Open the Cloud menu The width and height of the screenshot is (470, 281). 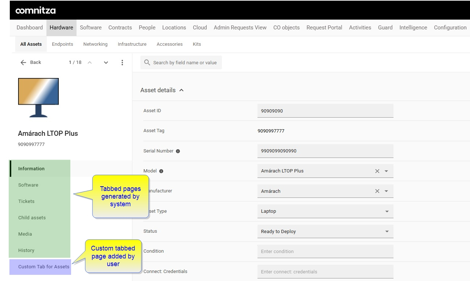[200, 28]
